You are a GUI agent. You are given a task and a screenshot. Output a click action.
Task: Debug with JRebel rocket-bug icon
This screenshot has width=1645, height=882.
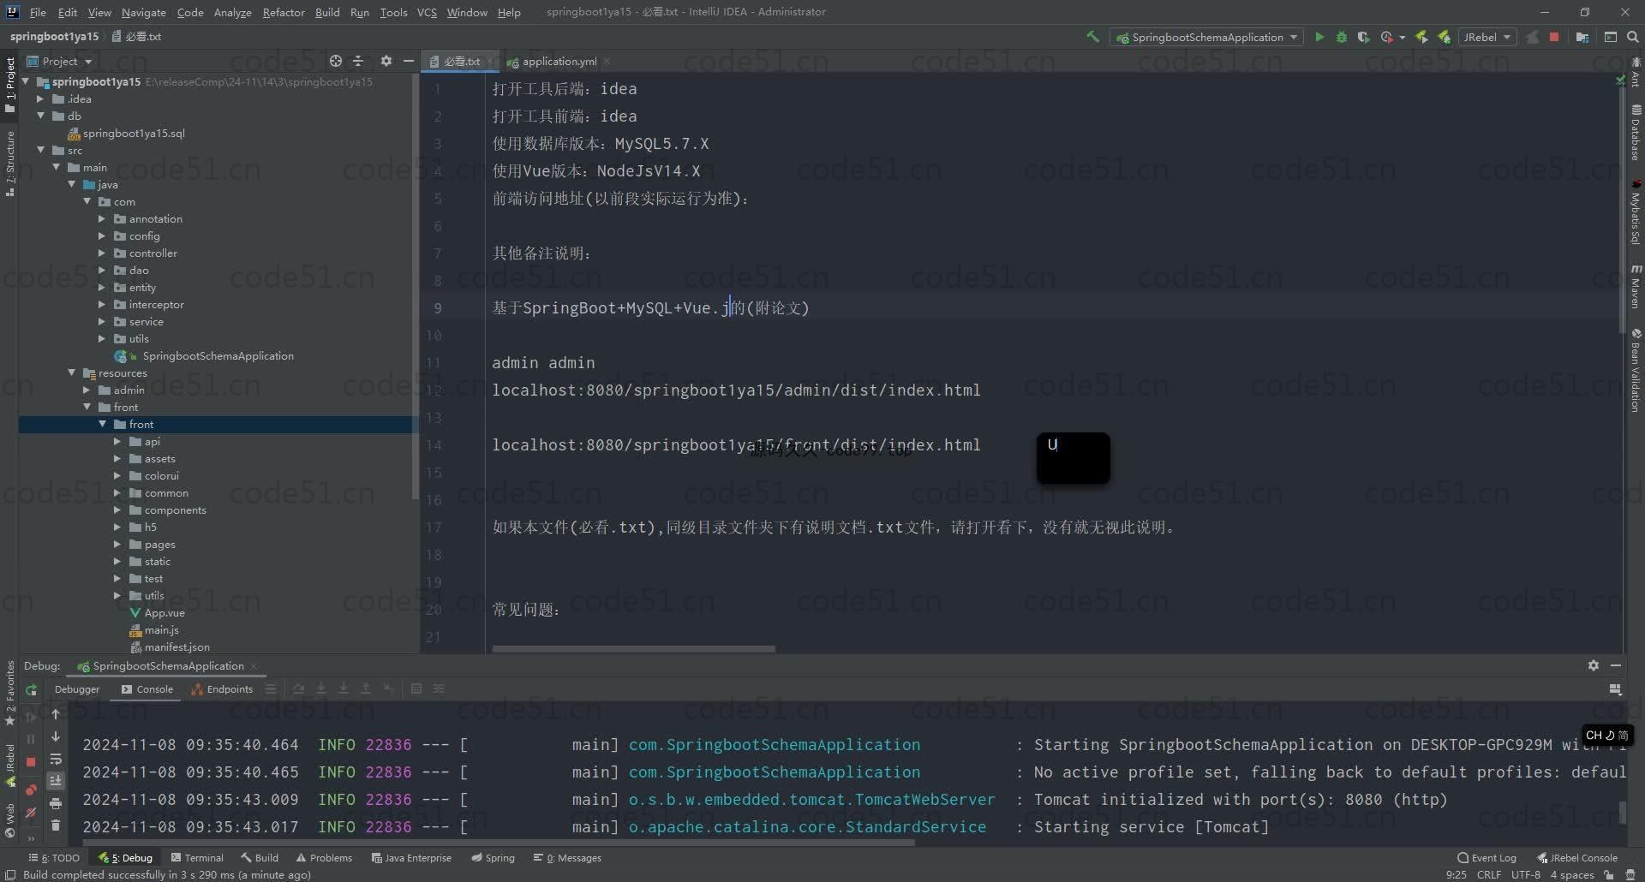click(1444, 37)
